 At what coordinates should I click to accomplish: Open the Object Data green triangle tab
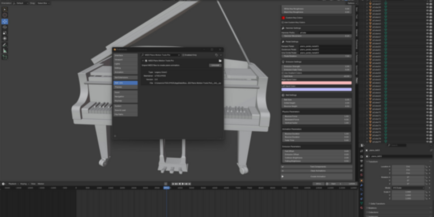point(362,203)
